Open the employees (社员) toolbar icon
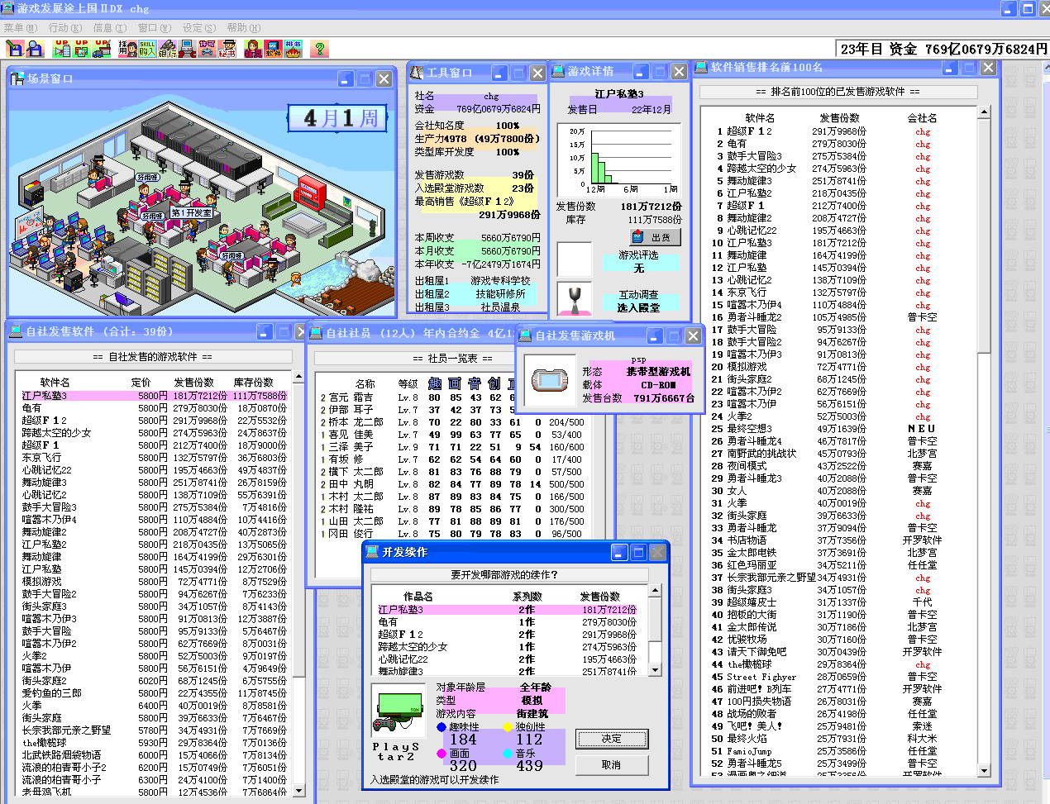Screen dimensions: 1050x804 [x=253, y=49]
